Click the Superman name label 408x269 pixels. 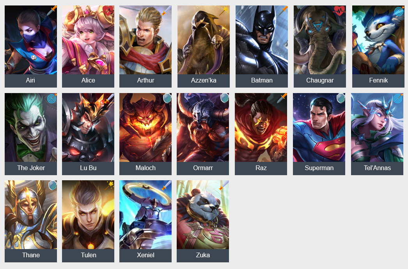point(319,168)
